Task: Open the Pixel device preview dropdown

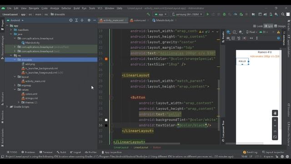Action: (x=251, y=32)
